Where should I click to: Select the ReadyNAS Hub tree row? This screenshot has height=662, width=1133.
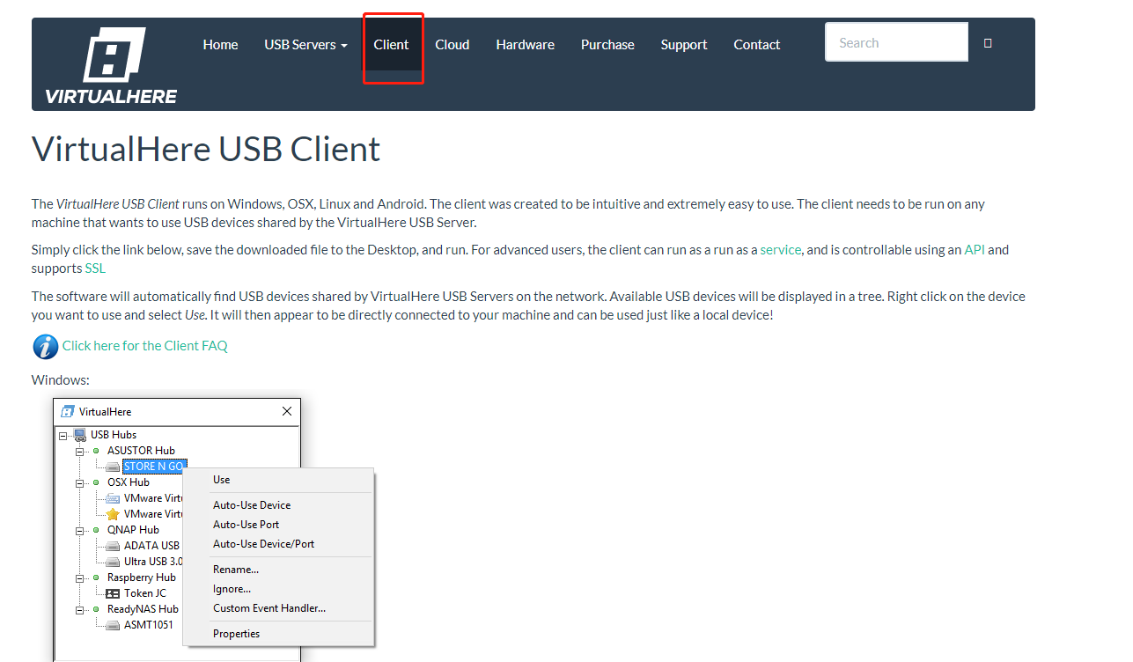pos(143,609)
